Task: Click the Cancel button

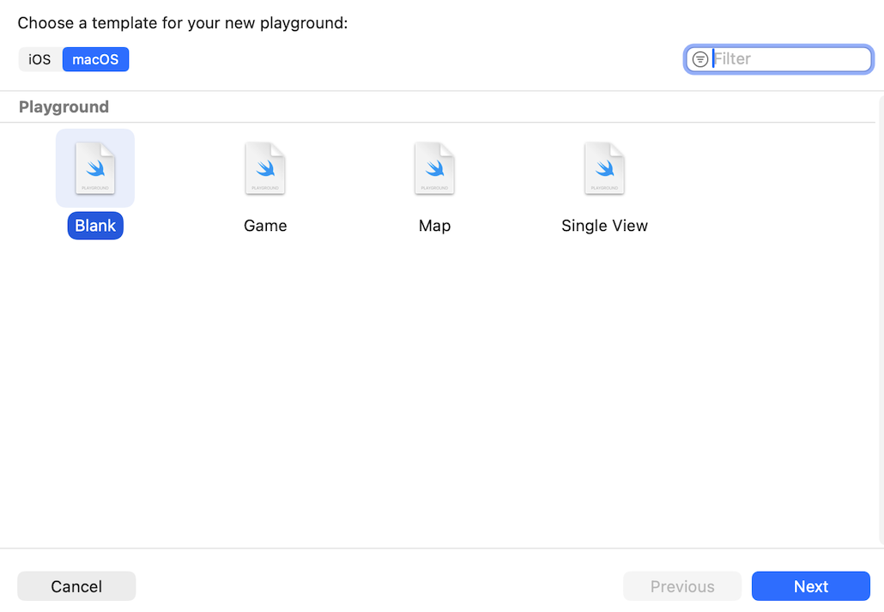Action: (x=76, y=586)
